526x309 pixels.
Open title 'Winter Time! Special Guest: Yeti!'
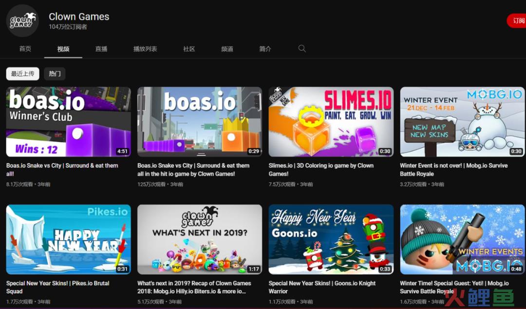click(x=454, y=287)
